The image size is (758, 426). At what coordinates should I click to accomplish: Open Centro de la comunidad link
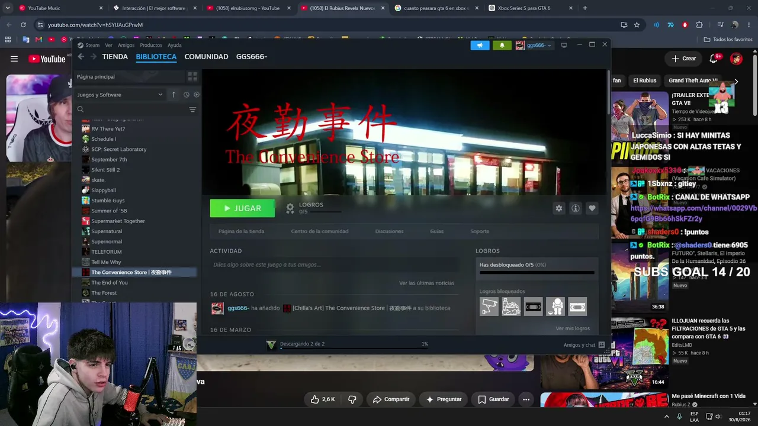coord(320,231)
